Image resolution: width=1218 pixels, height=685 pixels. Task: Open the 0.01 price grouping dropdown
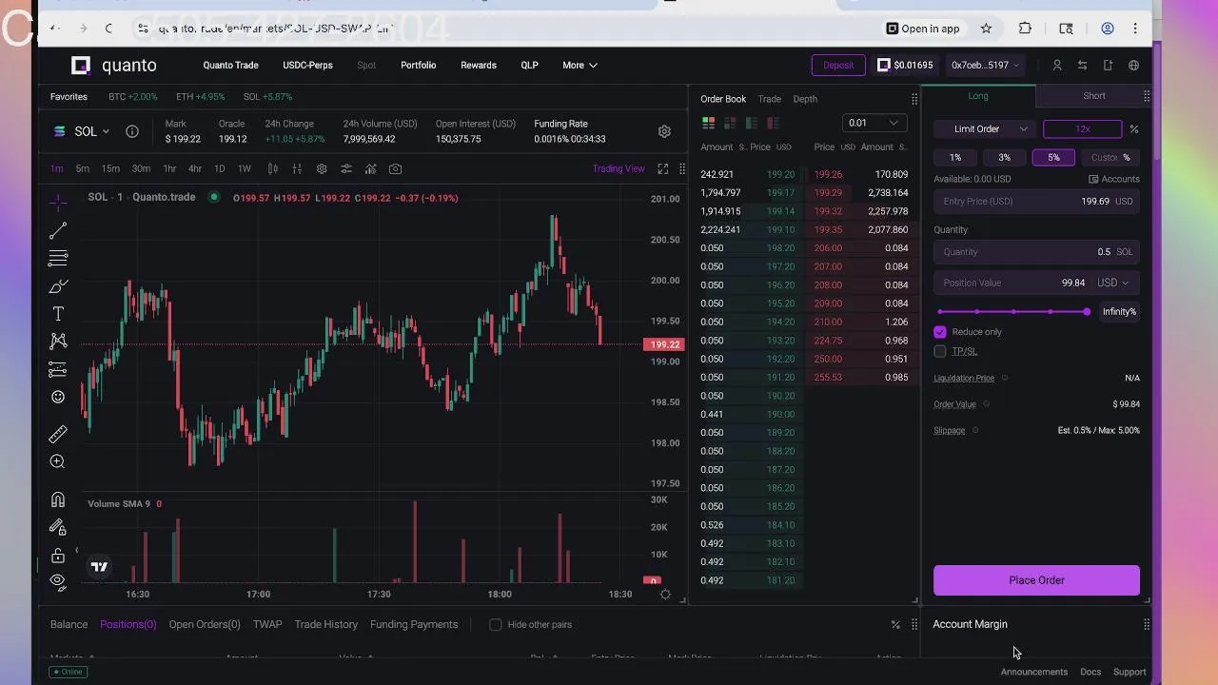pos(875,123)
